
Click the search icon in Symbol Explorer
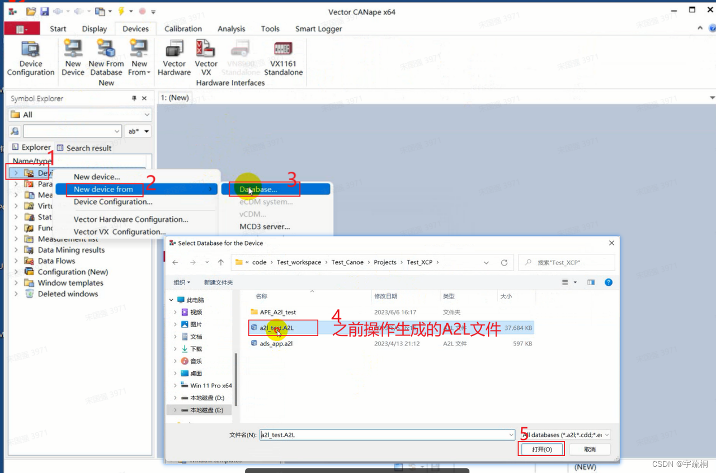pos(15,131)
